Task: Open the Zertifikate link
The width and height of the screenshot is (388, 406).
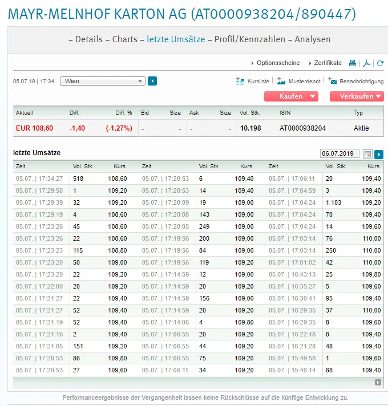Action: (x=328, y=63)
